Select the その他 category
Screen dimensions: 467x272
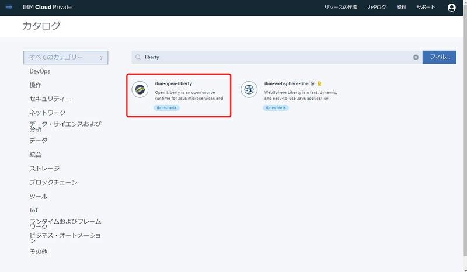pos(39,252)
